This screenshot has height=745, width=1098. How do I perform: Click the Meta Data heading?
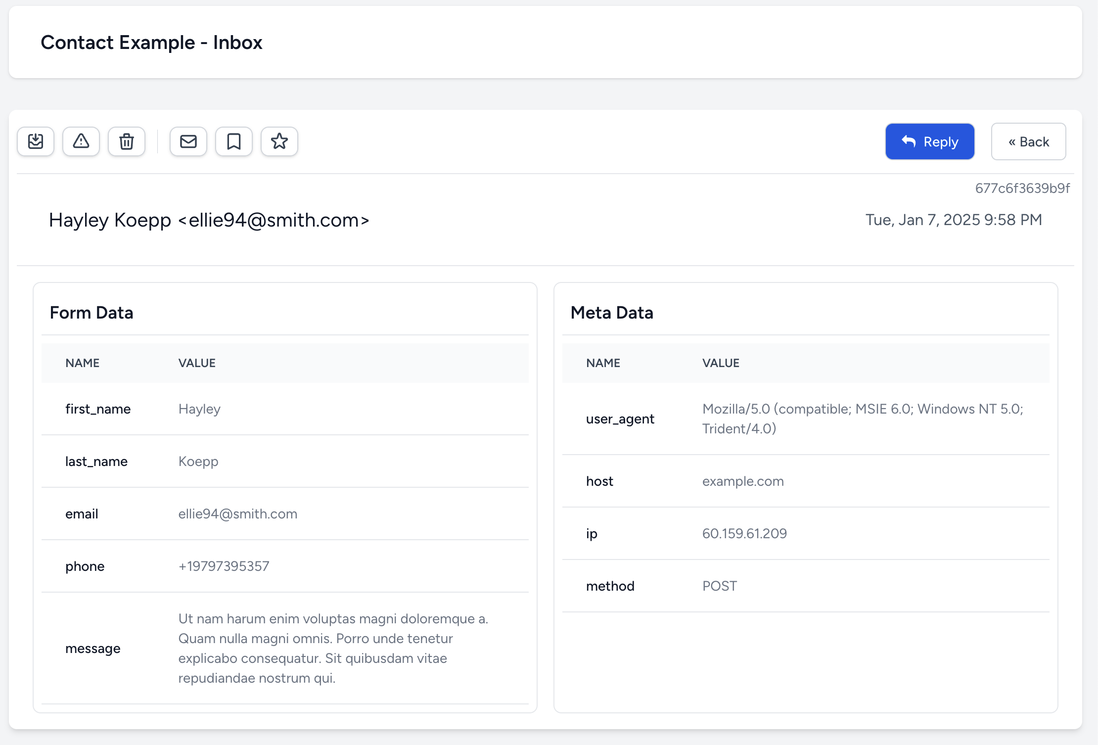click(612, 313)
